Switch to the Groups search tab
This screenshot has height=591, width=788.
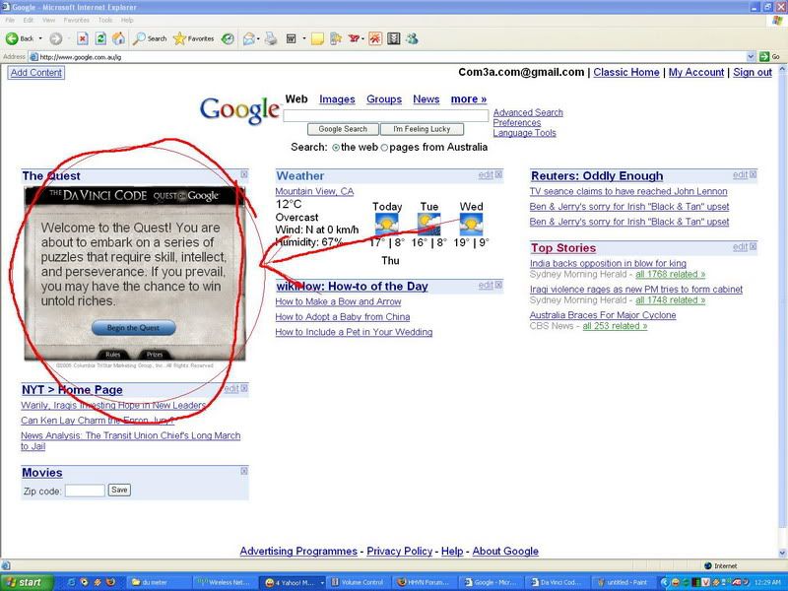[384, 99]
